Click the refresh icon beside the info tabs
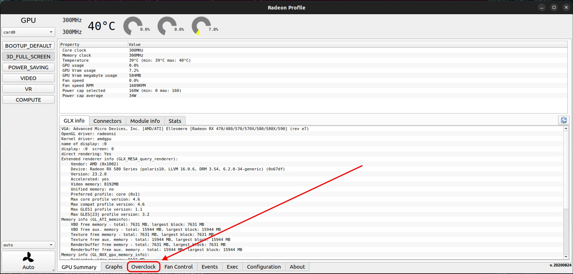This screenshot has height=274, width=573. point(564,120)
